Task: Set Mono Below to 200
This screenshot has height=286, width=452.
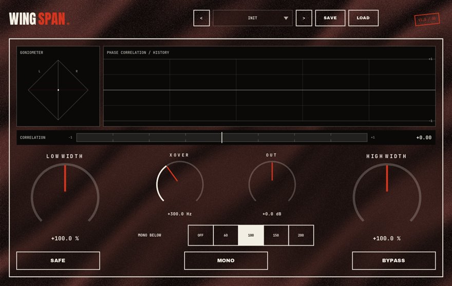Action: pyautogui.click(x=301, y=235)
